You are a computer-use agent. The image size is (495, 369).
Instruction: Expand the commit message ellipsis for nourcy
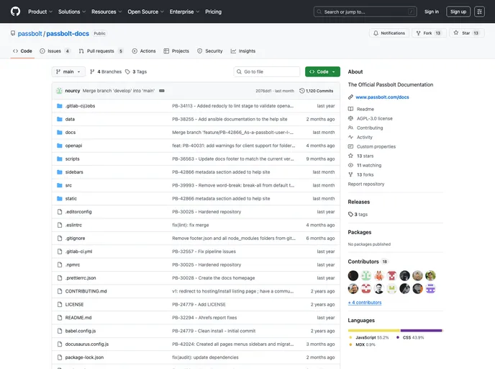[162, 91]
